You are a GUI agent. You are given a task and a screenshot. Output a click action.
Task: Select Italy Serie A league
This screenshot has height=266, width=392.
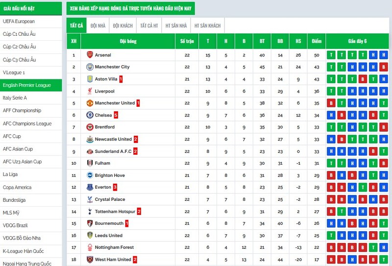point(15,98)
